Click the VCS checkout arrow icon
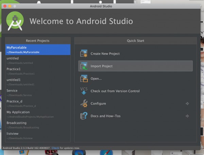 coord(84,91)
